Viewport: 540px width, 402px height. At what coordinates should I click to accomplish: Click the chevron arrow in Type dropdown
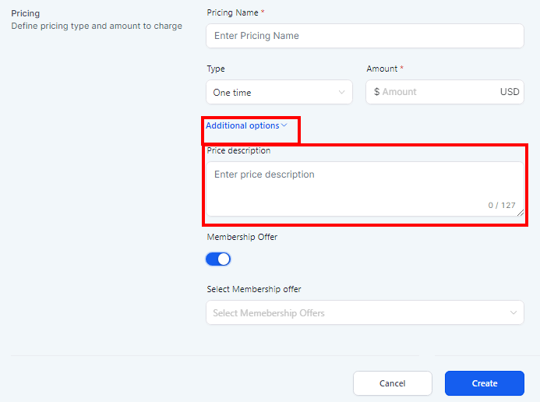[x=341, y=93]
